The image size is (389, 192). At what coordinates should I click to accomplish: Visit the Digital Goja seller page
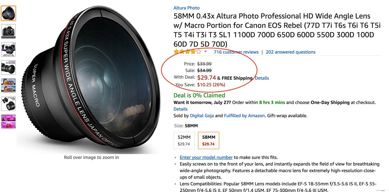202,115
